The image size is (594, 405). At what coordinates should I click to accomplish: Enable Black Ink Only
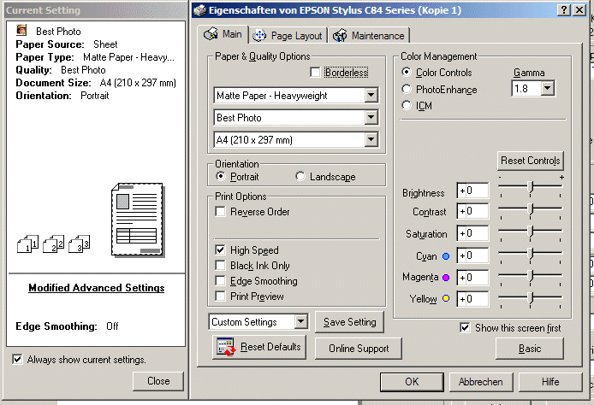point(220,266)
